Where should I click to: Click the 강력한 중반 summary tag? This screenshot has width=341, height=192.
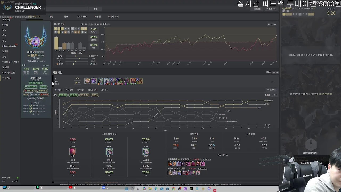coord(63,95)
